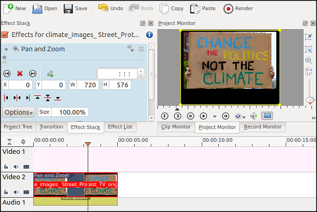Open the Options dropdown in effect panel

[x=18, y=112]
